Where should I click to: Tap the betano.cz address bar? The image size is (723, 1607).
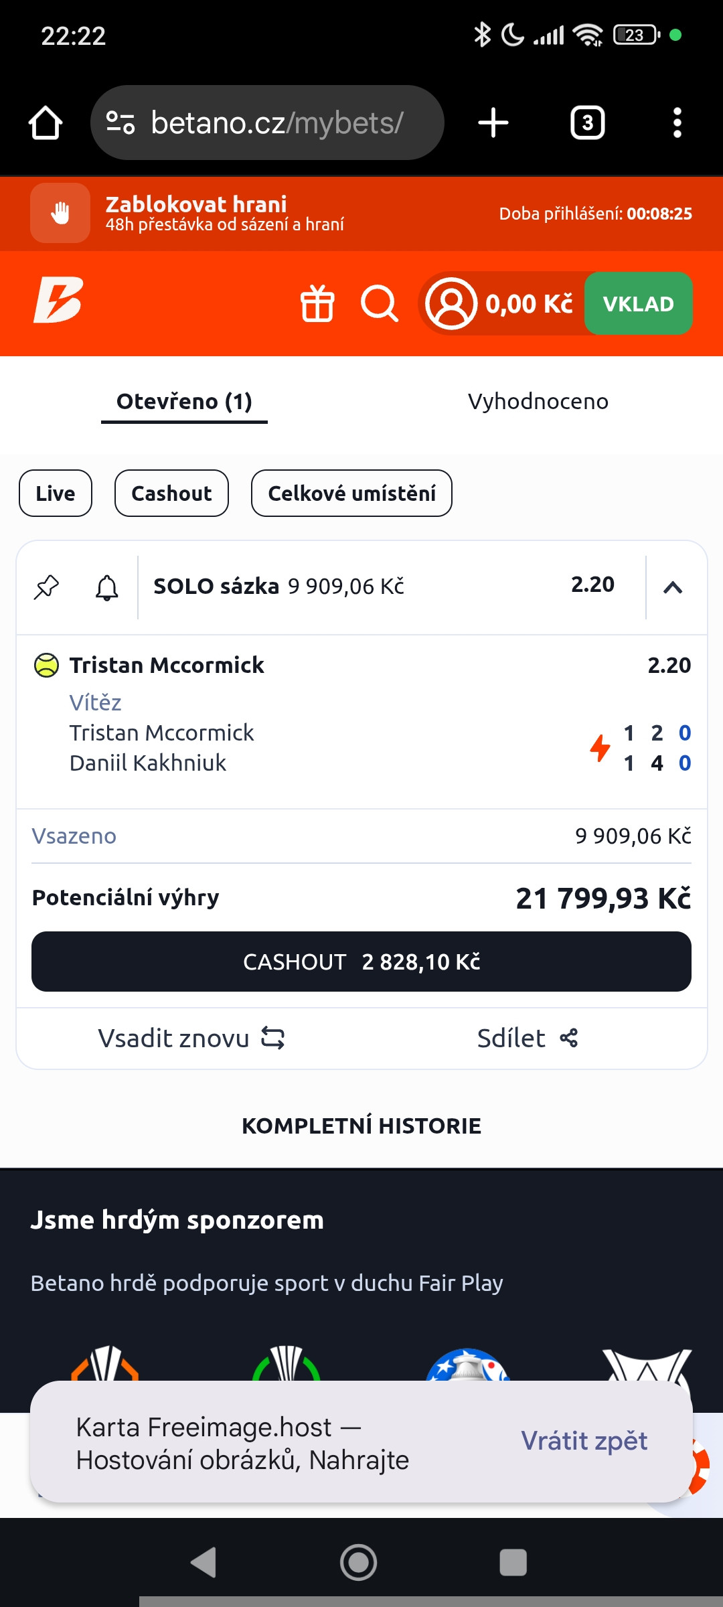coord(267,123)
